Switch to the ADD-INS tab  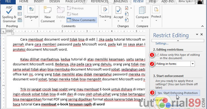coord(167,2)
